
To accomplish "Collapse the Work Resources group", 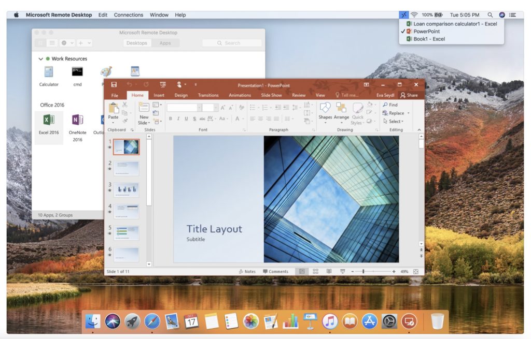I will 41,59.
